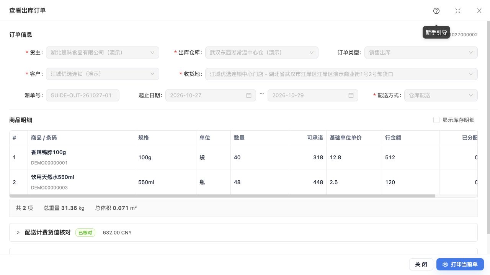Open the 货主 dropdown

(x=103, y=52)
